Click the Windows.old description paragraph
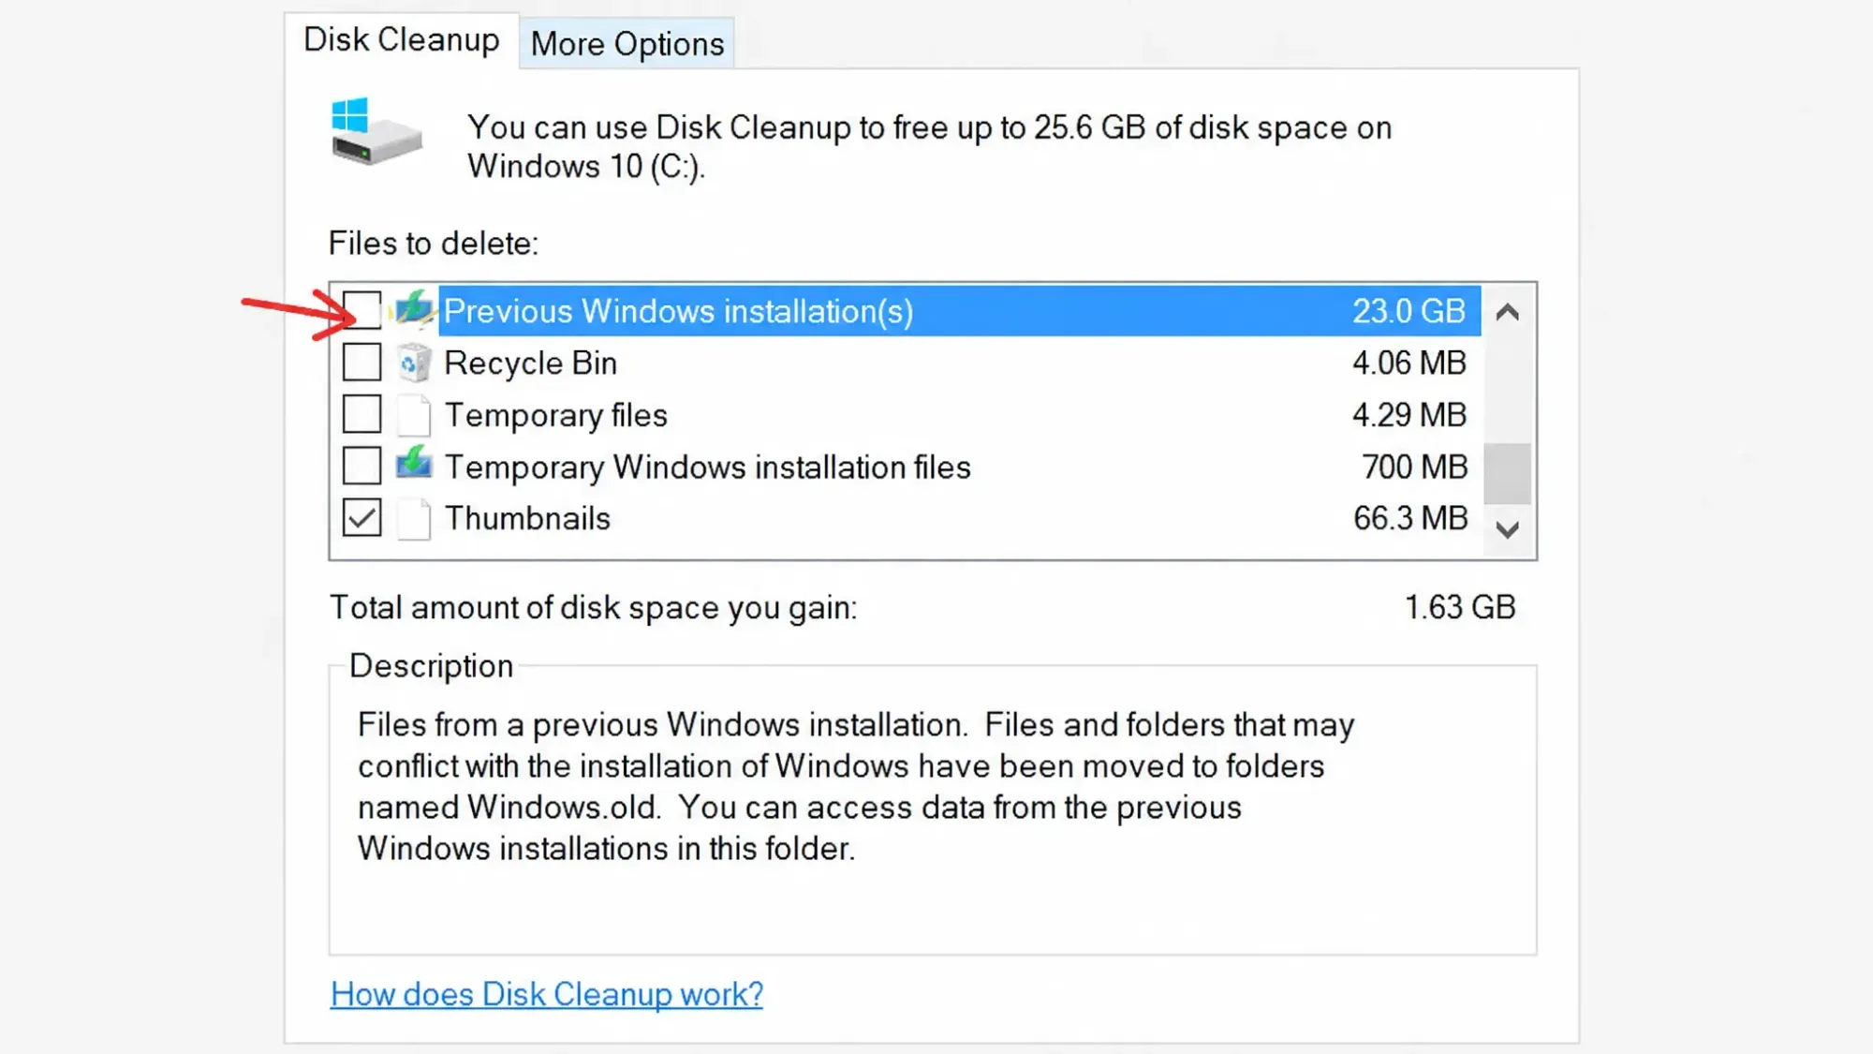The image size is (1873, 1054). coord(856,786)
